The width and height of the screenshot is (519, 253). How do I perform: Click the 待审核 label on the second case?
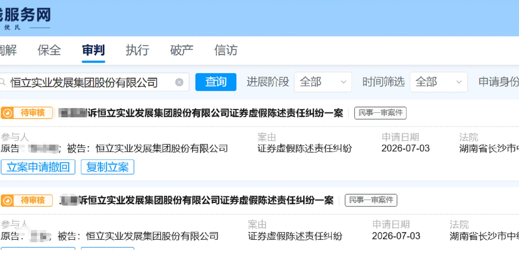point(33,200)
